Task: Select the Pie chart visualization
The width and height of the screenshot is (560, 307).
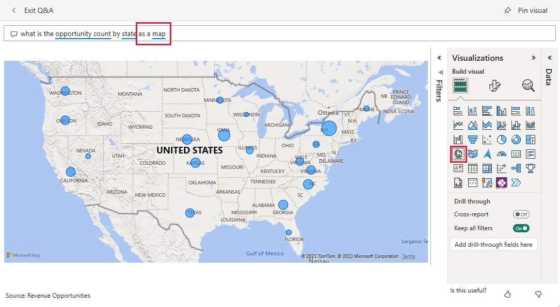Action: [x=502, y=139]
